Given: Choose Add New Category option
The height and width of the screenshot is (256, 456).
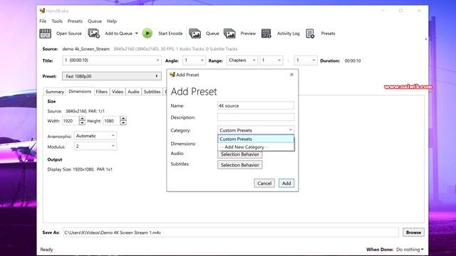Looking at the screenshot, I should point(256,147).
